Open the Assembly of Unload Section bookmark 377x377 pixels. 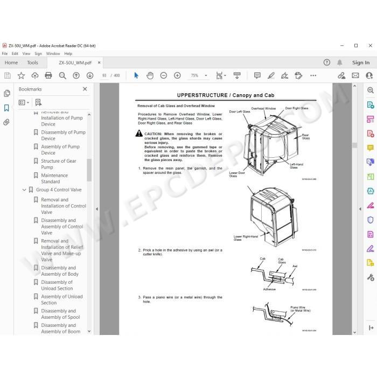(62, 299)
